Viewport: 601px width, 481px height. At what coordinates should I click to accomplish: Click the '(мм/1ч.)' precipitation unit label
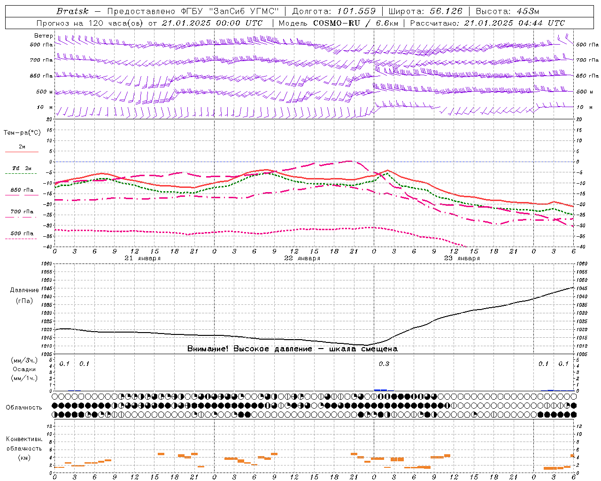pyautogui.click(x=24, y=378)
